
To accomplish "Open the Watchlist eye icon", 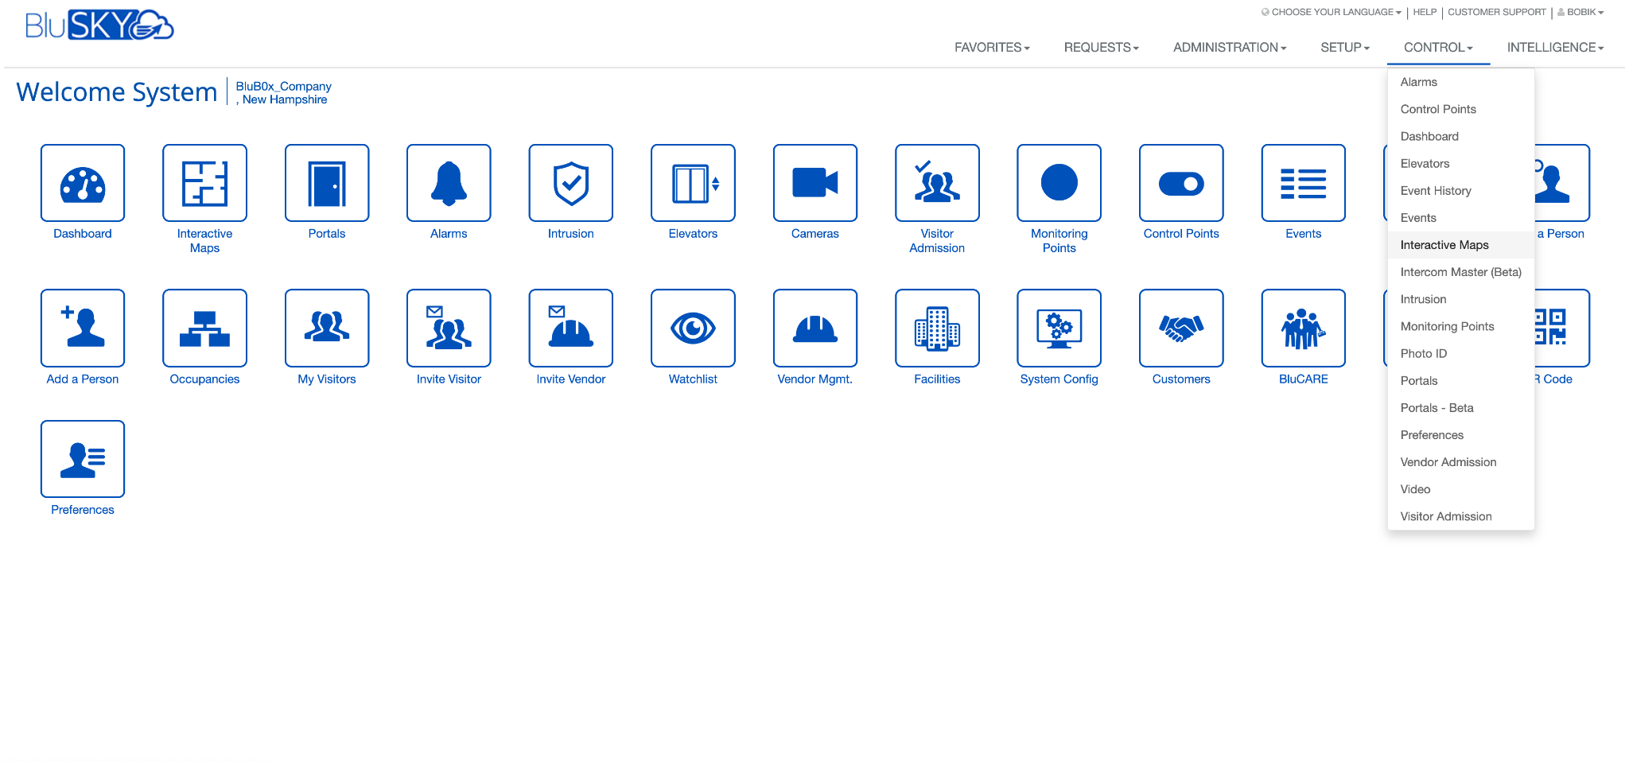I will [693, 328].
